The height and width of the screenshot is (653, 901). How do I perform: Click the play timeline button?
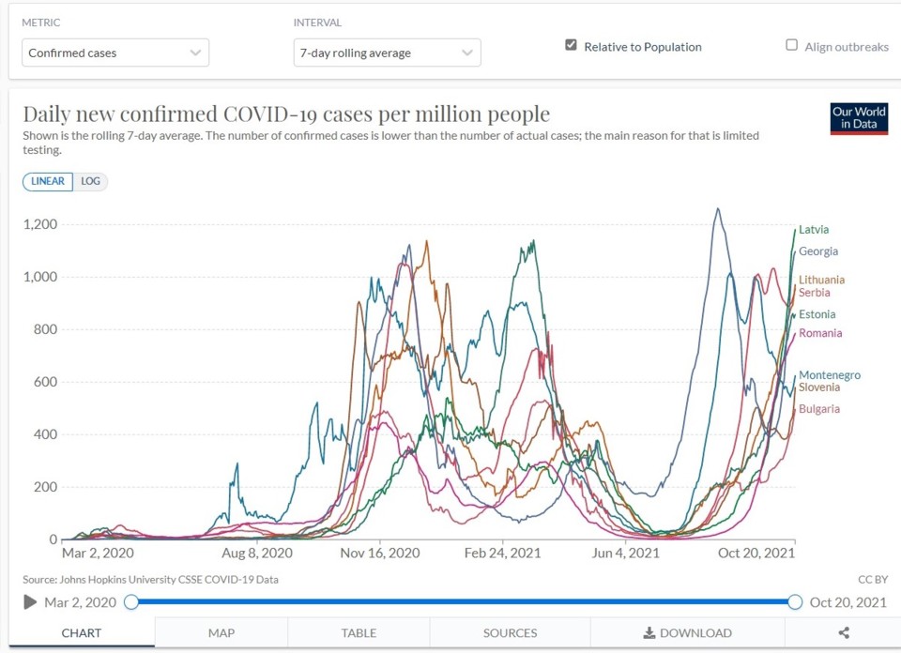pyautogui.click(x=30, y=602)
